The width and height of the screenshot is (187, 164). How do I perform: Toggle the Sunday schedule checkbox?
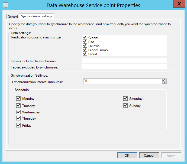pyautogui.click(x=125, y=106)
